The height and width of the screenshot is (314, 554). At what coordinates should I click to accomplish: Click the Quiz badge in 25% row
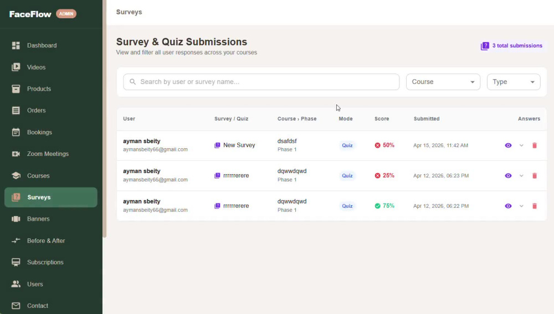point(347,175)
